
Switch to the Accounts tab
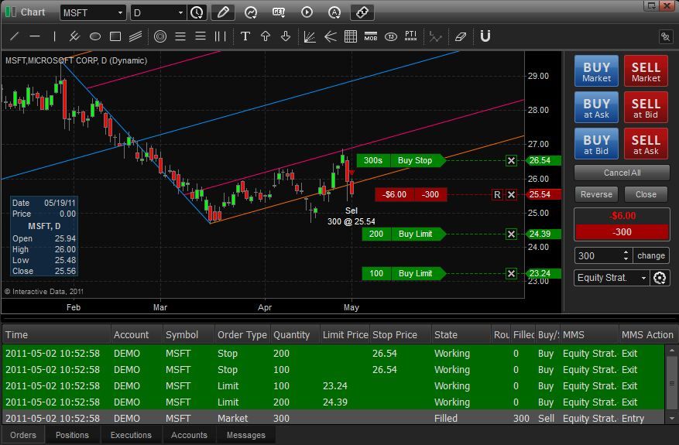pyautogui.click(x=189, y=435)
